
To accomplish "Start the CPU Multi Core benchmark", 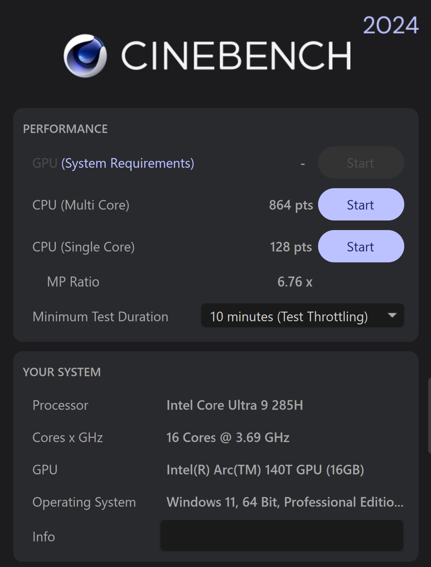I will point(361,205).
